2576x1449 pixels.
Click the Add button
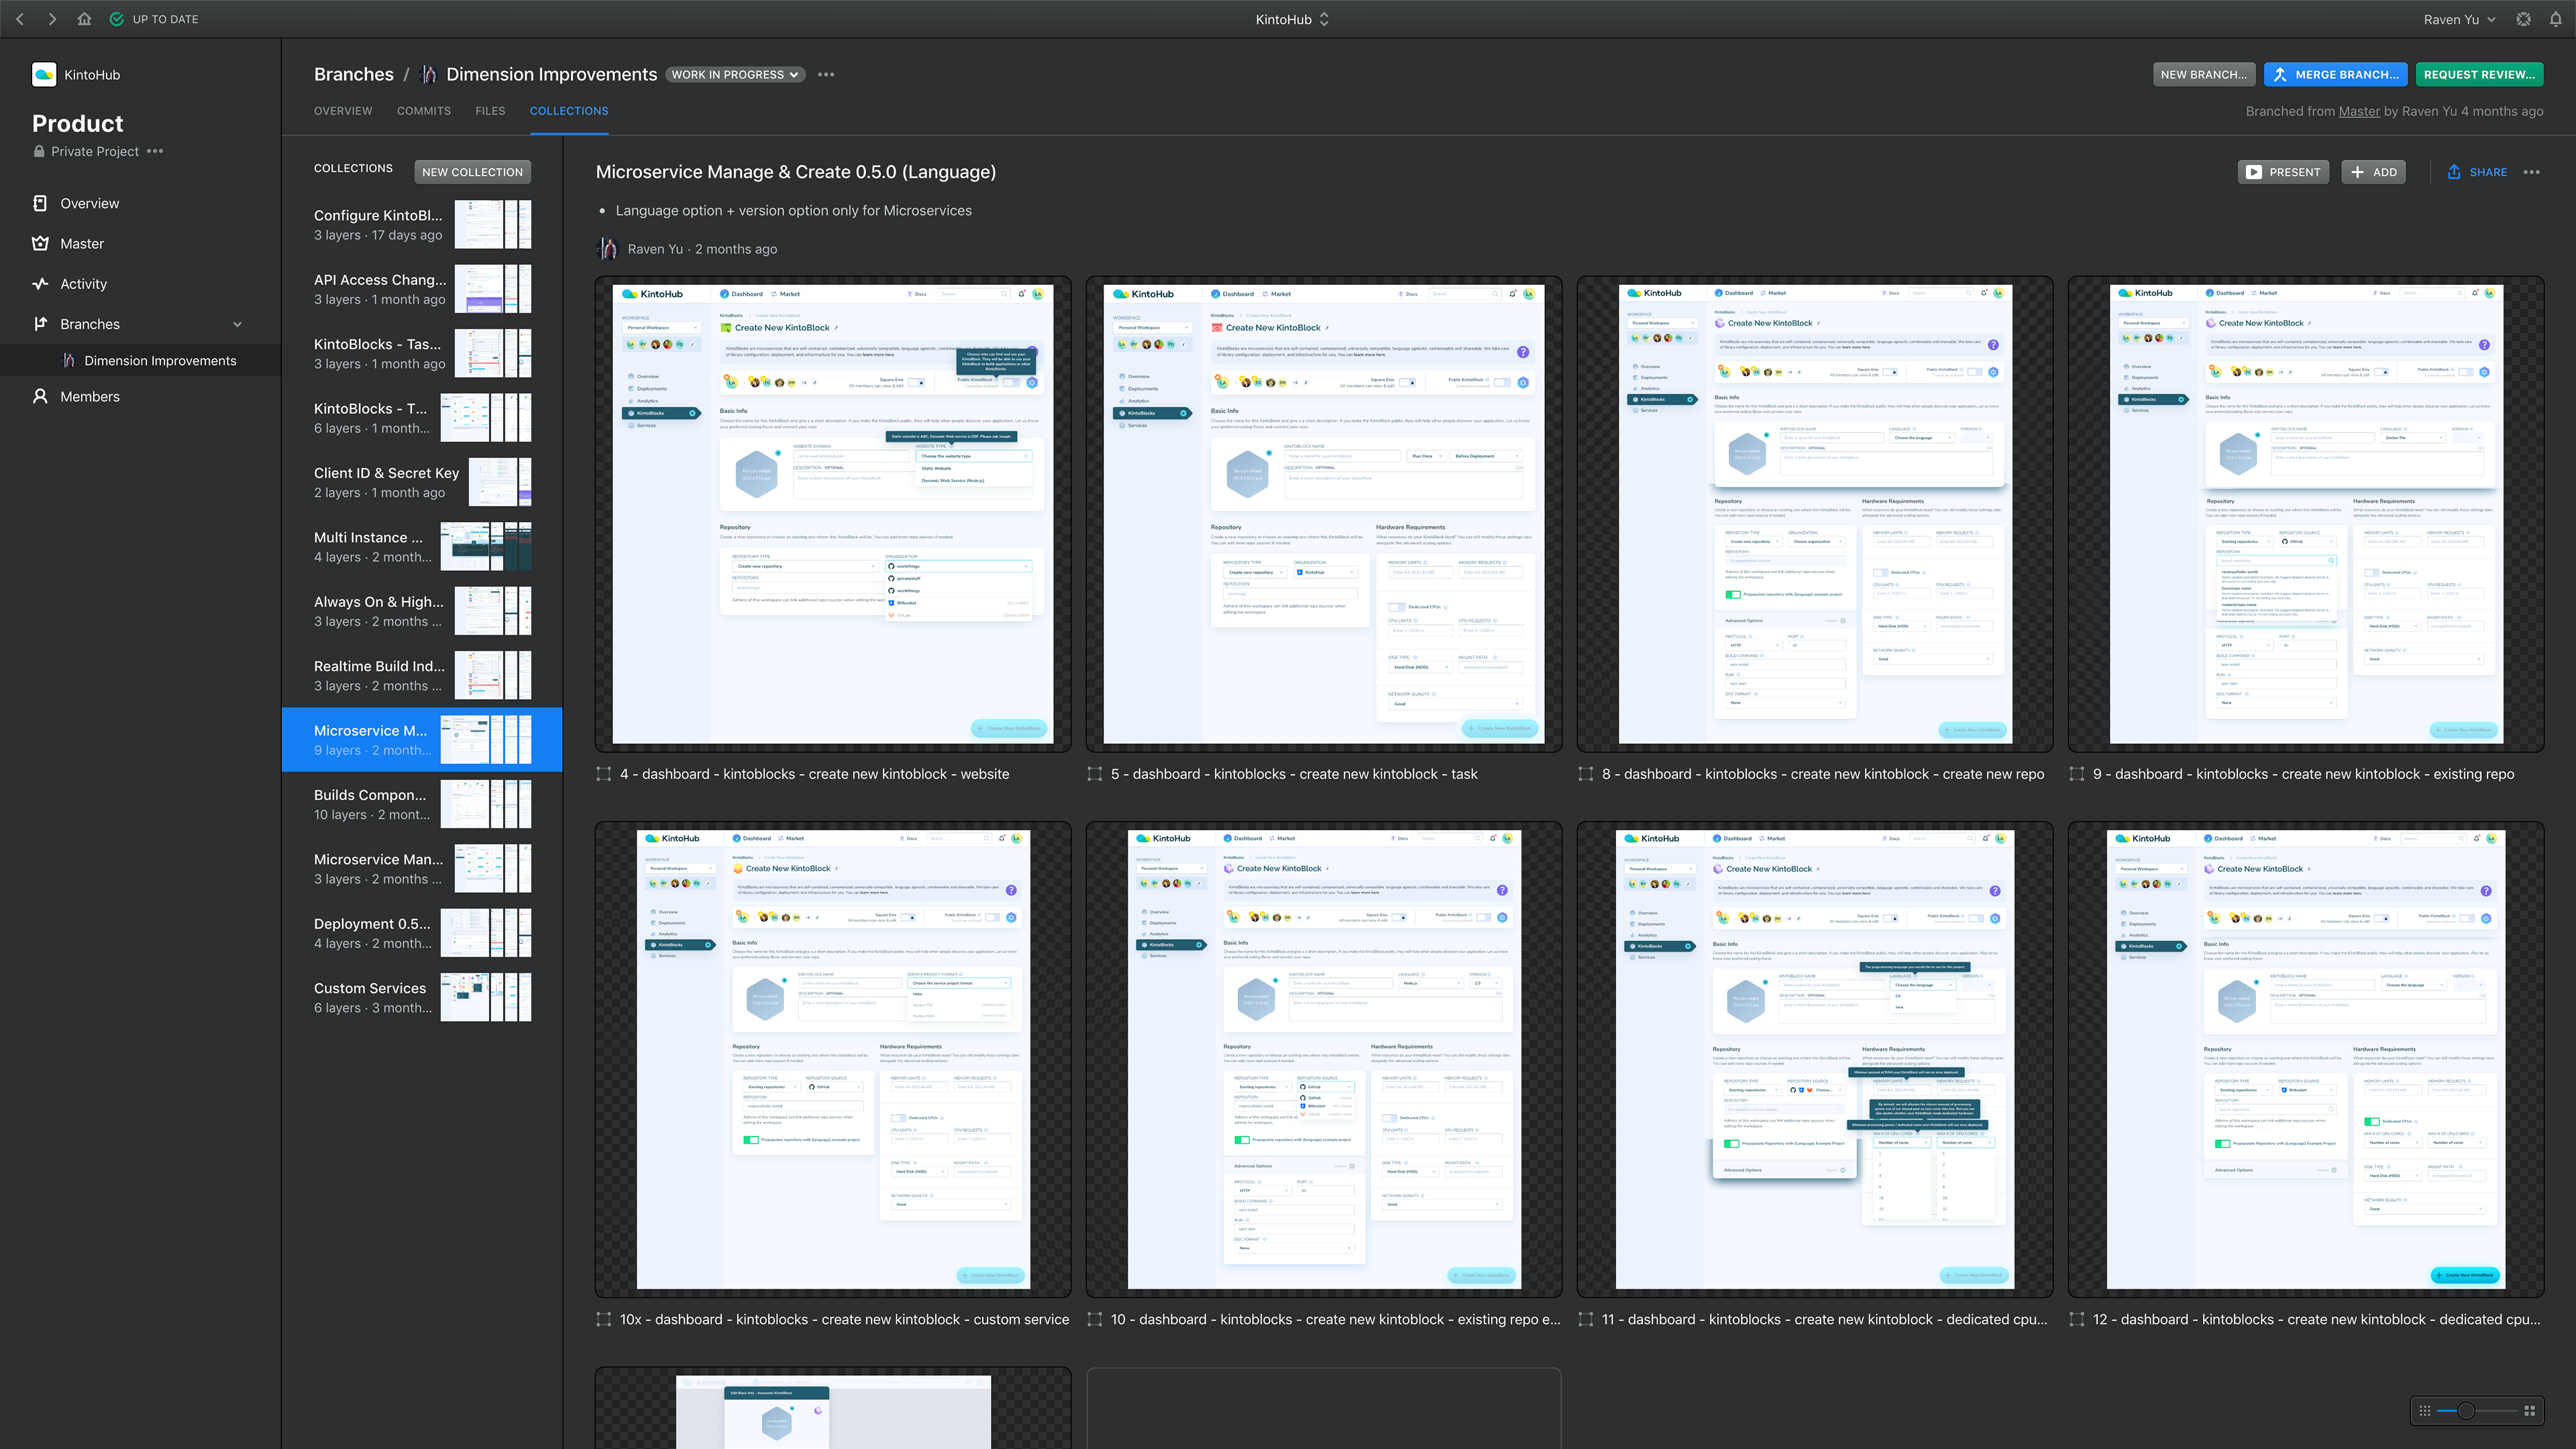[x=2374, y=172]
